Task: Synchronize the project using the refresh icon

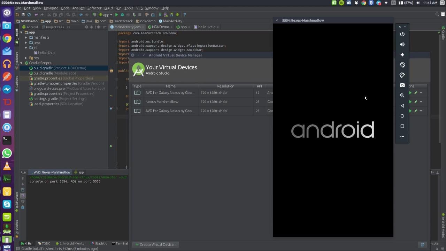Action: [29, 15]
